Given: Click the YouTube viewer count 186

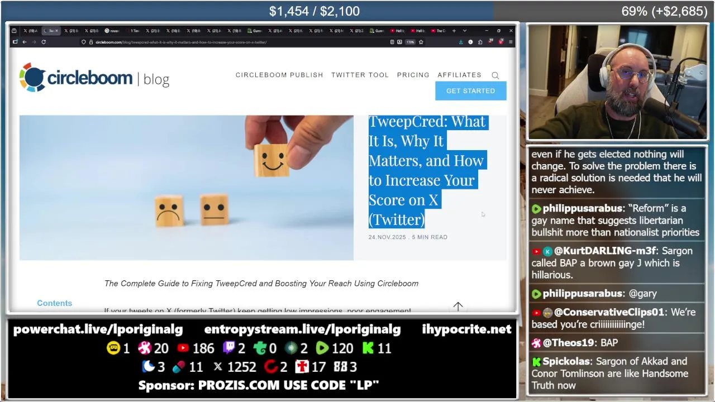Looking at the screenshot, I should coord(203,348).
